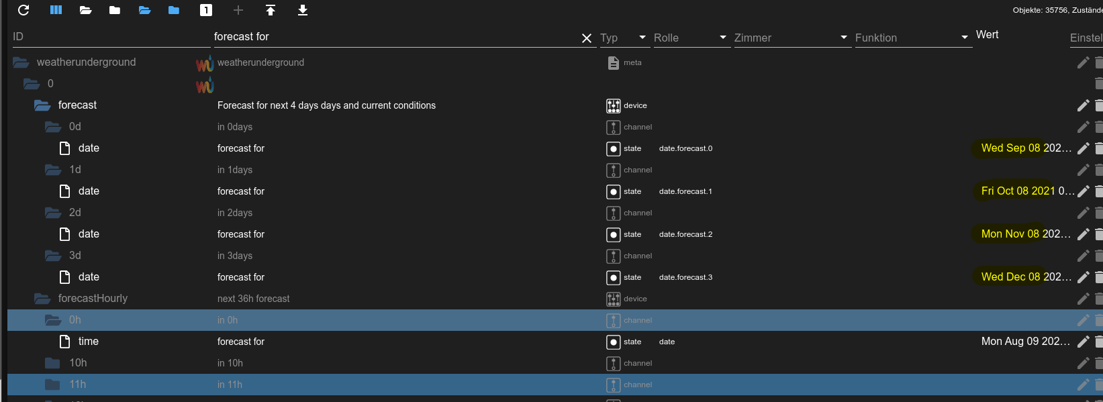
Task: Click the blue open-folder icon
Action: [144, 10]
